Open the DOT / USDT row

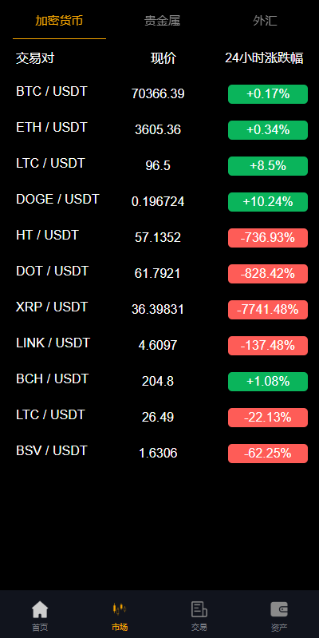(x=159, y=273)
